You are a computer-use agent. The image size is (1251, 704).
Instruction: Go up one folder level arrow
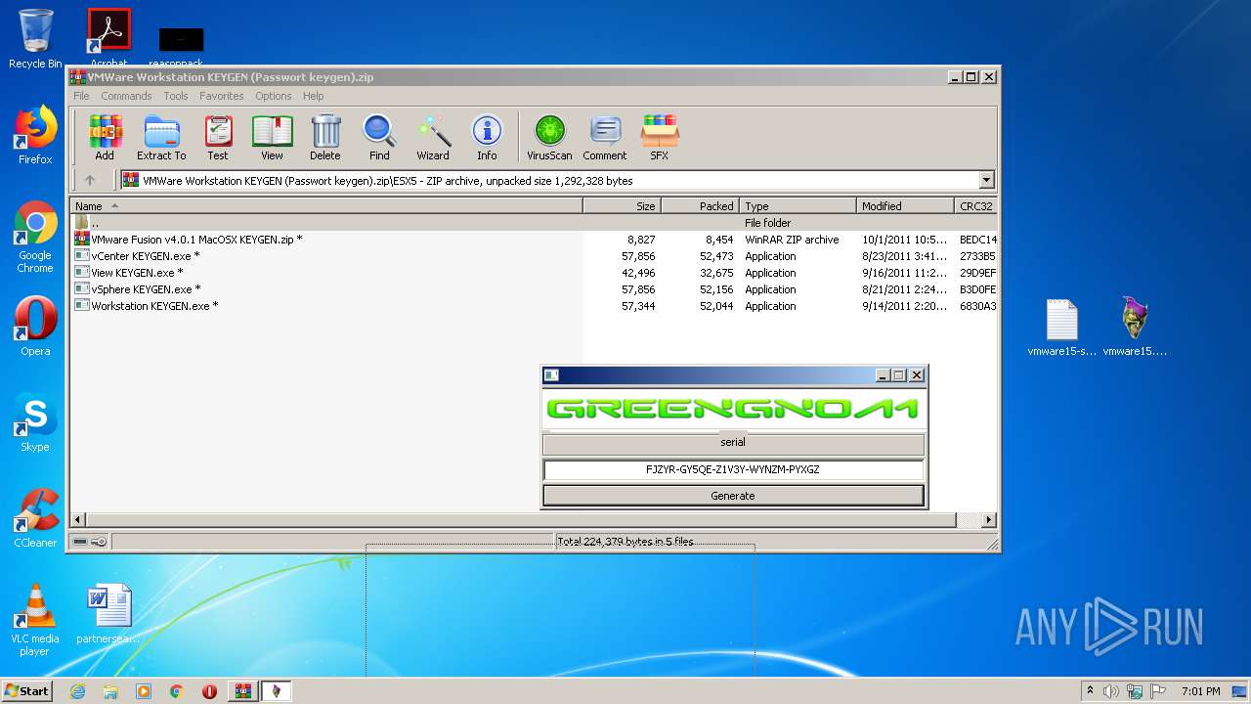(90, 180)
